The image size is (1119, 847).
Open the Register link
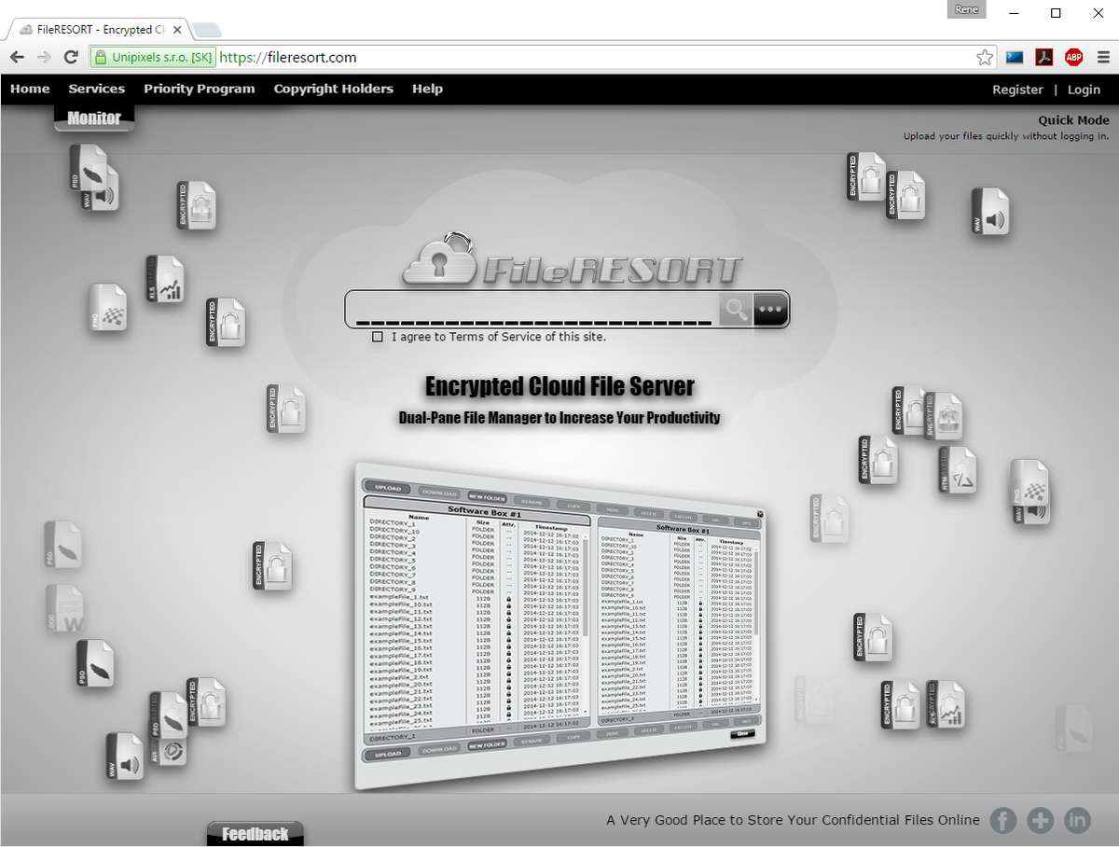[1017, 90]
